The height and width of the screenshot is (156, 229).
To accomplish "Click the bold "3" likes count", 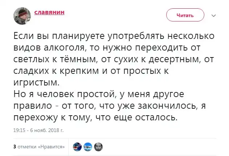I will pos(14,147).
